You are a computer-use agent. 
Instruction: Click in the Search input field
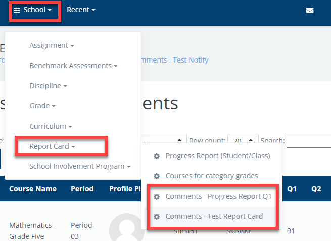pos(308,140)
